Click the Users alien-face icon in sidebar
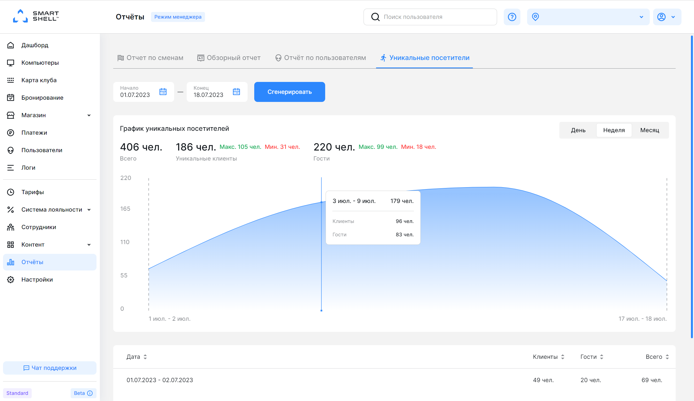This screenshot has width=694, height=401. click(11, 150)
